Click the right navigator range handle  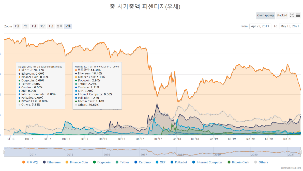pos(300,152)
